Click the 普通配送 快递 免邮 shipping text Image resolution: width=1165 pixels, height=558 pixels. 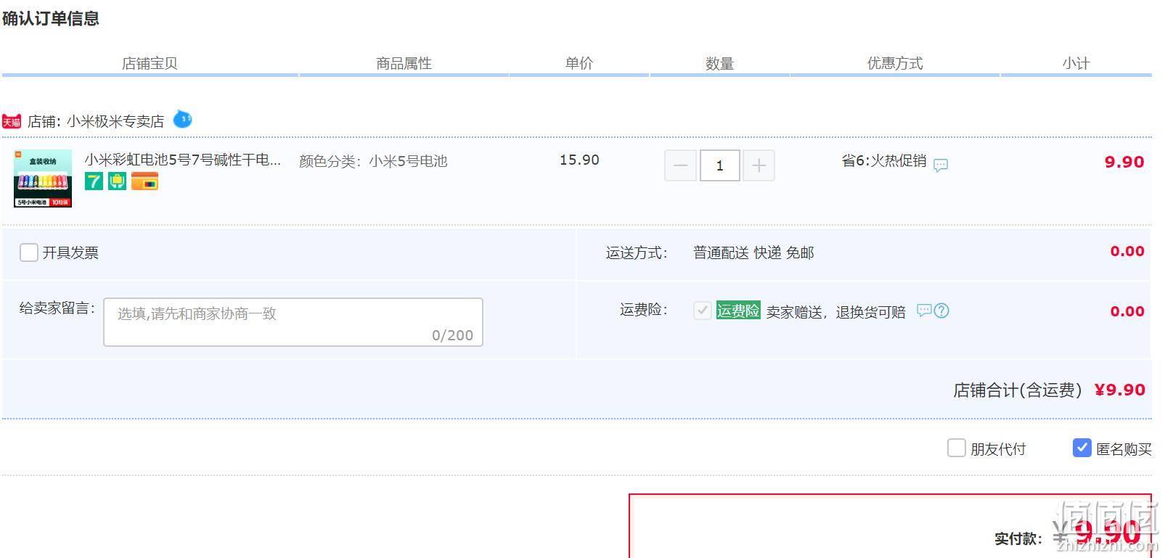coord(753,253)
